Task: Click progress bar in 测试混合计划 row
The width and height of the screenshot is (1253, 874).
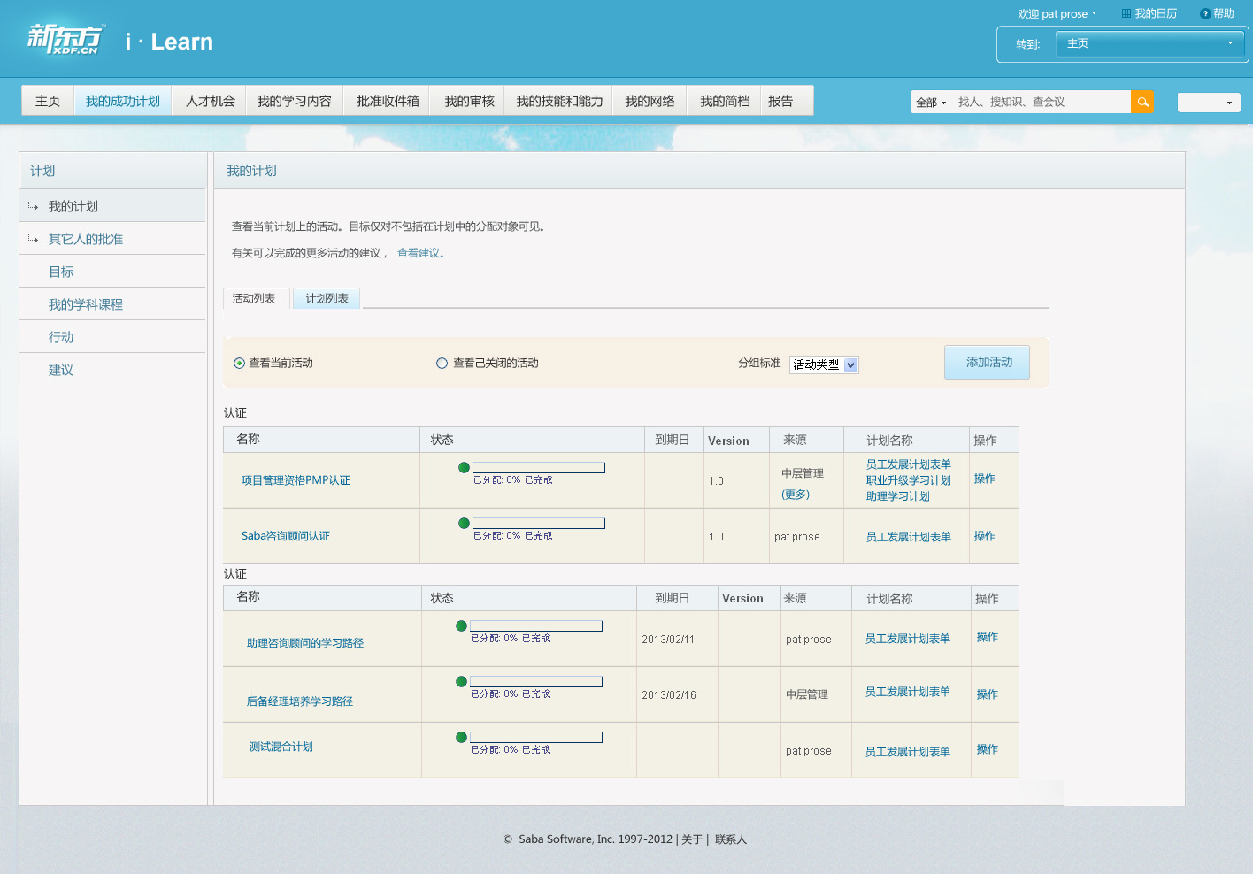Action: 536,737
